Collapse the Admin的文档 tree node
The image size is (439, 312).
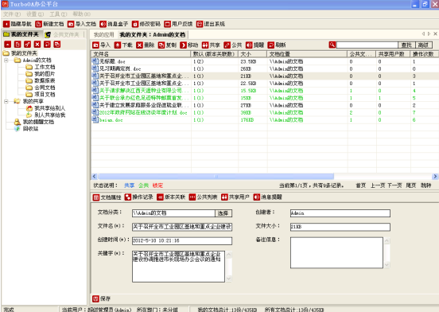(6, 60)
